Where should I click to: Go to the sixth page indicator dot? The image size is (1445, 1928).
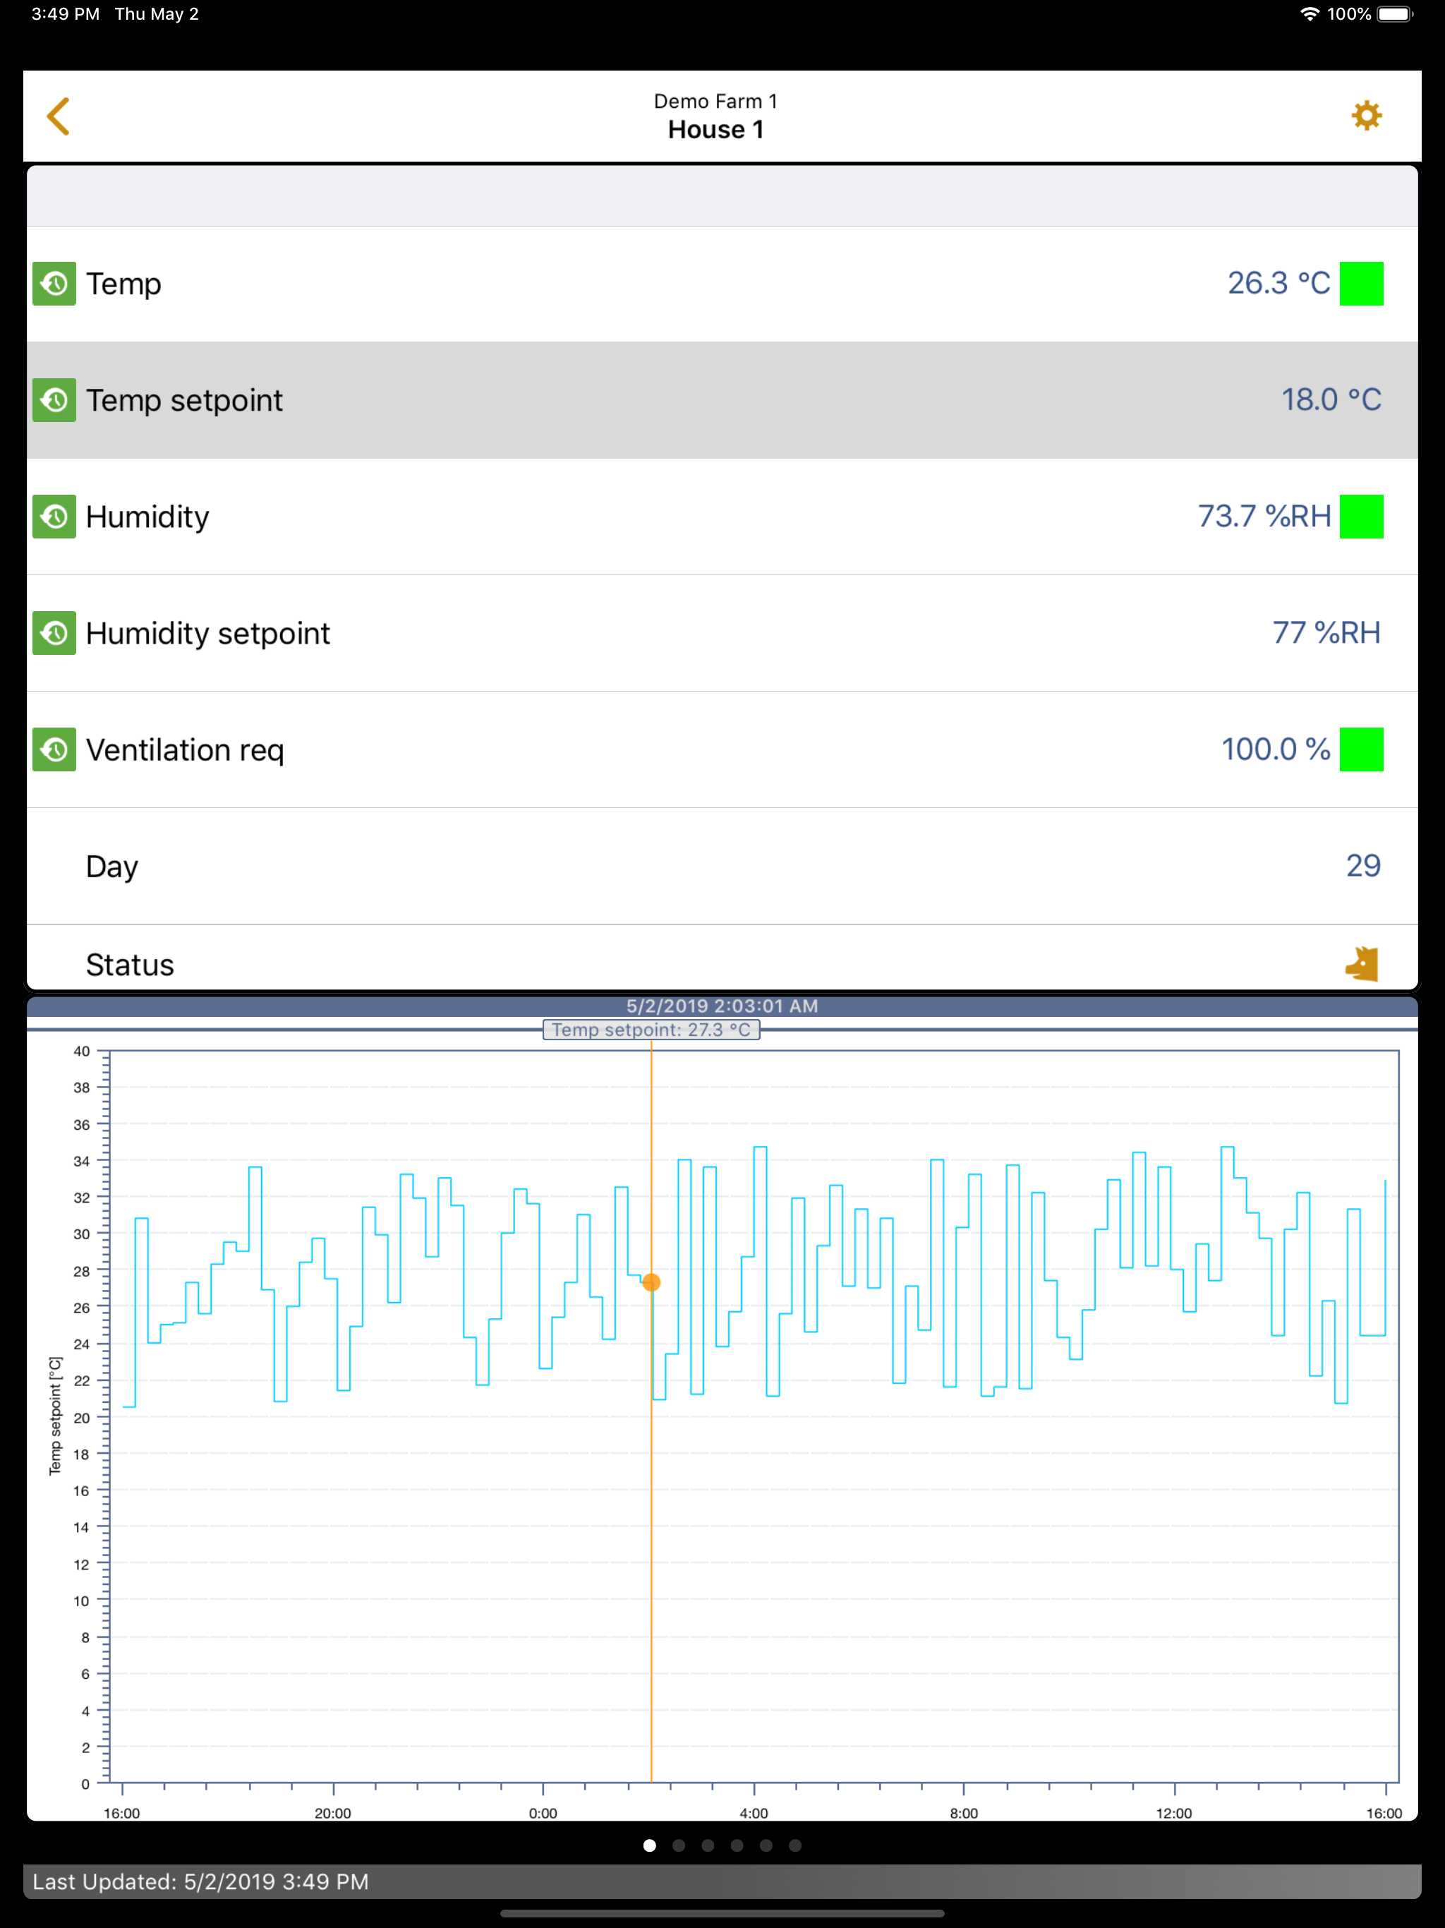(x=795, y=1845)
